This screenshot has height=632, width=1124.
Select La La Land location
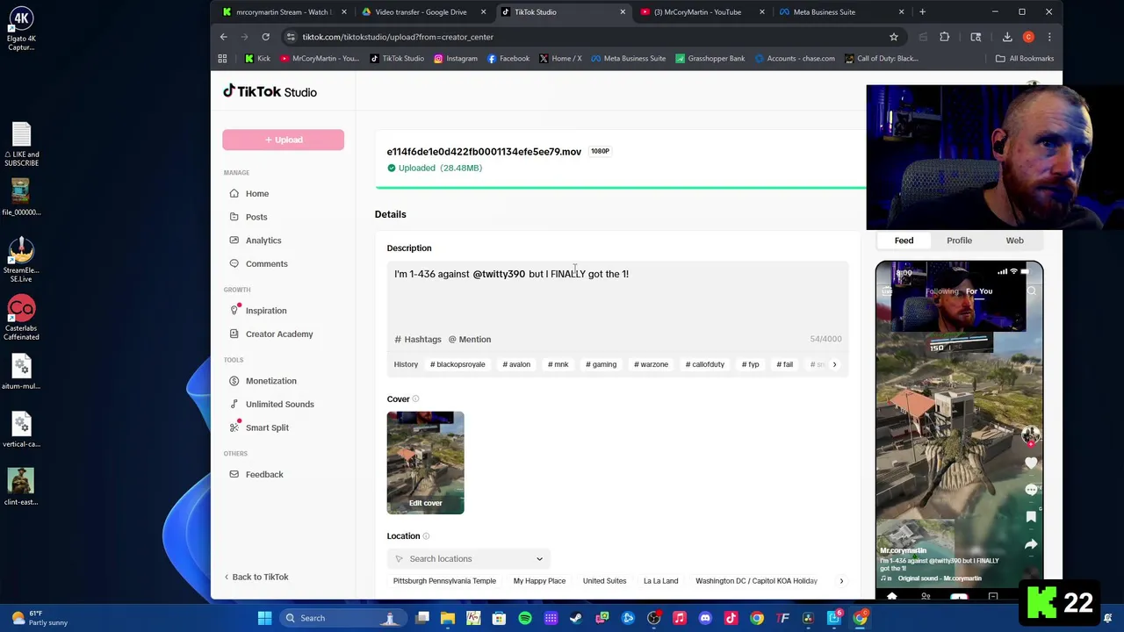click(660, 581)
